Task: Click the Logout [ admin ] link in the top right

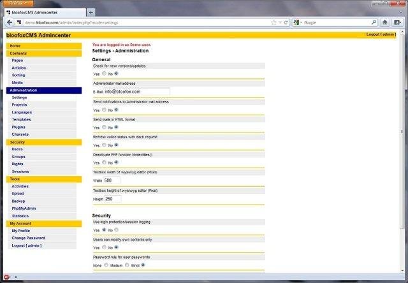Action: [381, 34]
